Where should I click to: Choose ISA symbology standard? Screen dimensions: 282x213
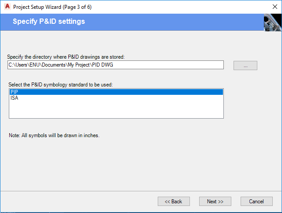[x=15, y=98]
